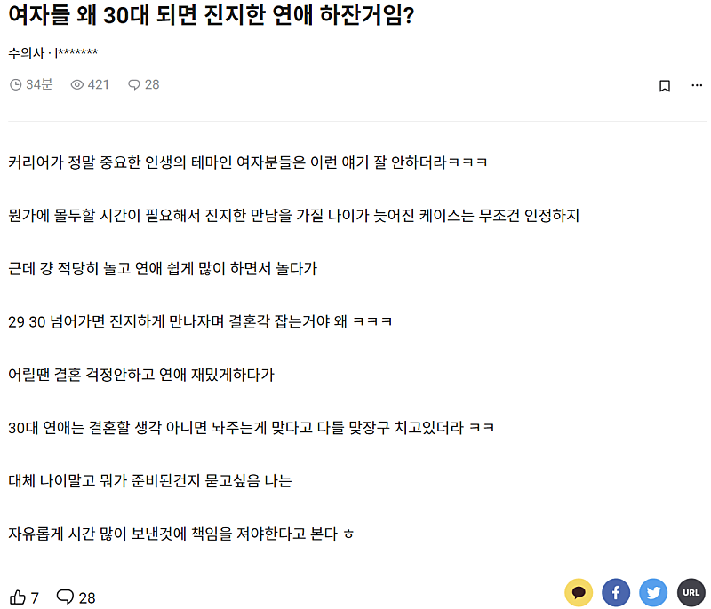This screenshot has height=609, width=711.
Task: Open the 수의사 category link
Action: [x=26, y=53]
